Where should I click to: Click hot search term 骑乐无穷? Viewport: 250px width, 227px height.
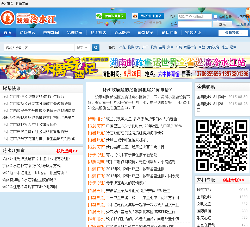(x=213, y=47)
